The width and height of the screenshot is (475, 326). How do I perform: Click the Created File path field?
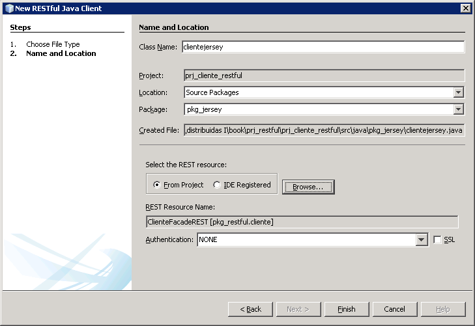324,130
